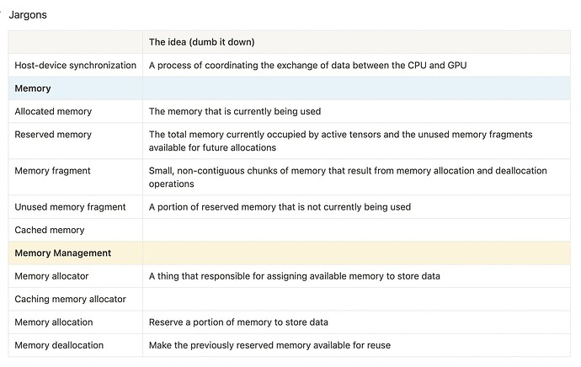This screenshot has width=581, height=367.
Task: Select the Memory fragment term cell
Action: click(52, 171)
